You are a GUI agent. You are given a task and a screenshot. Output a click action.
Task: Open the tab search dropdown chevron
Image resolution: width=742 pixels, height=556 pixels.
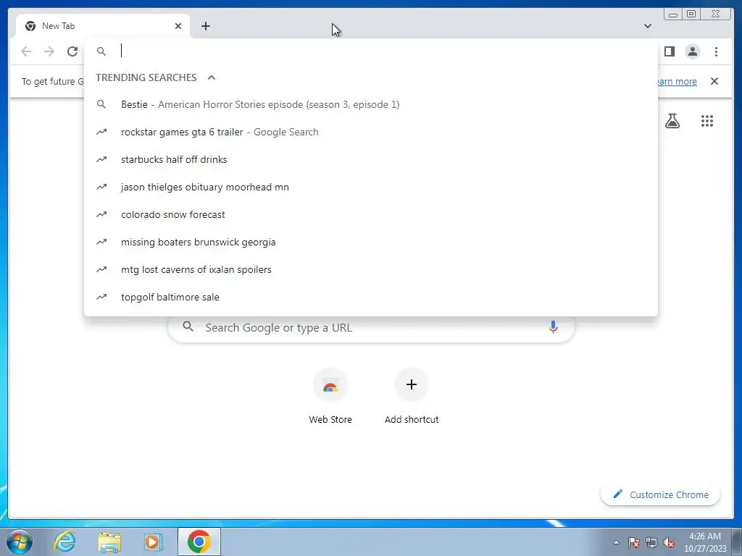(648, 26)
